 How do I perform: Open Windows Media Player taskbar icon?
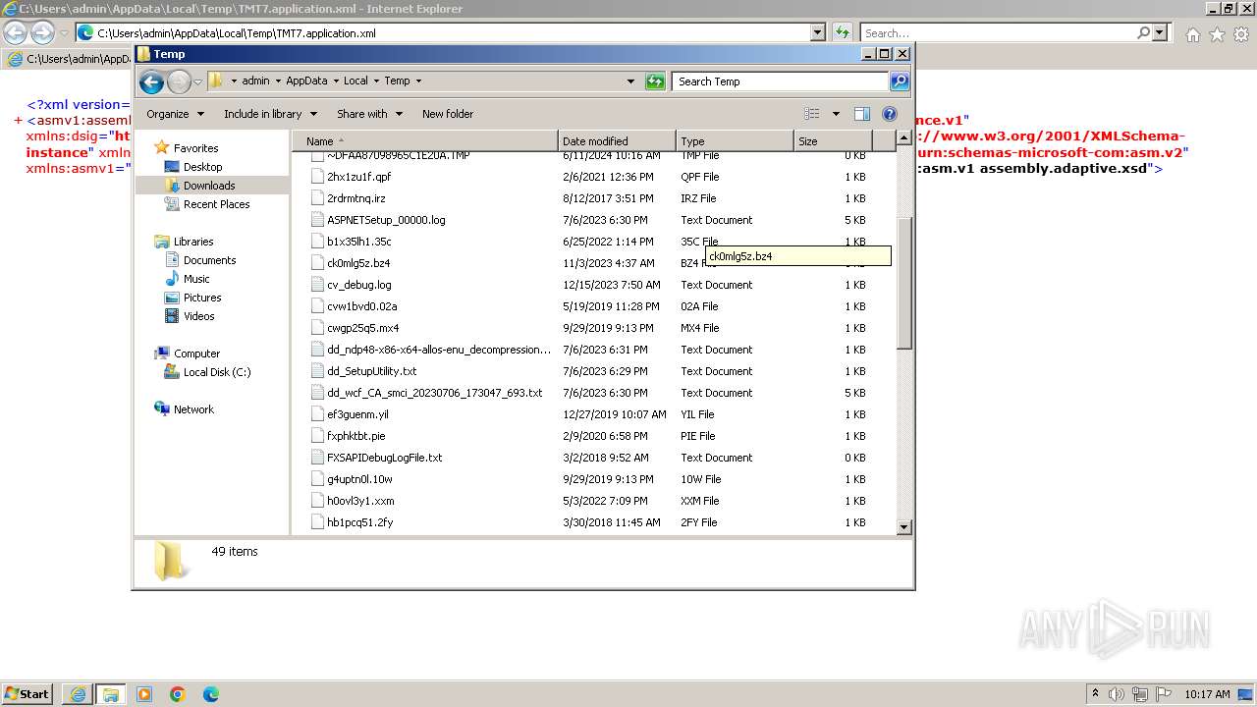coord(144,694)
